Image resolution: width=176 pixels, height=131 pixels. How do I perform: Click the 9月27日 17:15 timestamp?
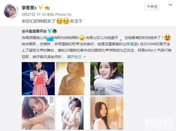pyautogui.click(x=34, y=14)
